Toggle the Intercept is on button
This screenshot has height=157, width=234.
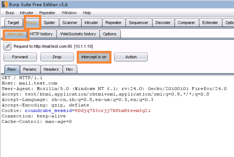(x=94, y=57)
